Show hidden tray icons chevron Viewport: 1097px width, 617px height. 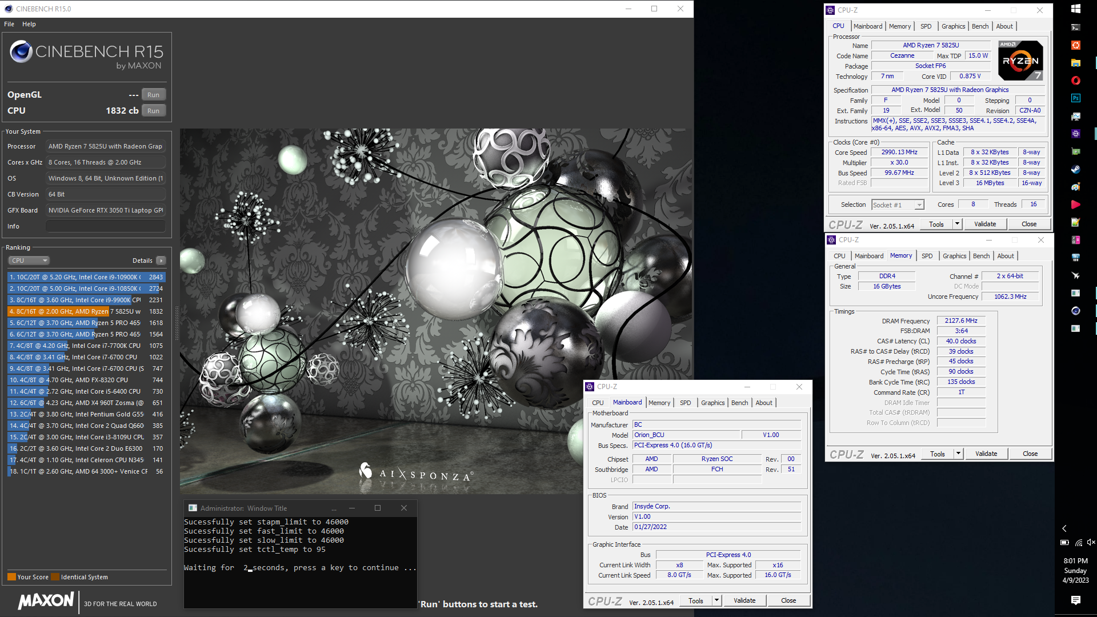coord(1064,528)
